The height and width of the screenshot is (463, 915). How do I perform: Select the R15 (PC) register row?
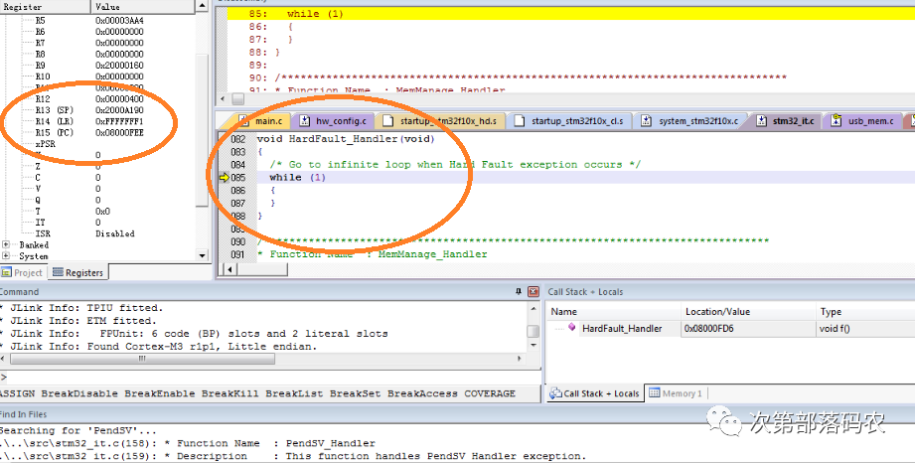(98, 132)
